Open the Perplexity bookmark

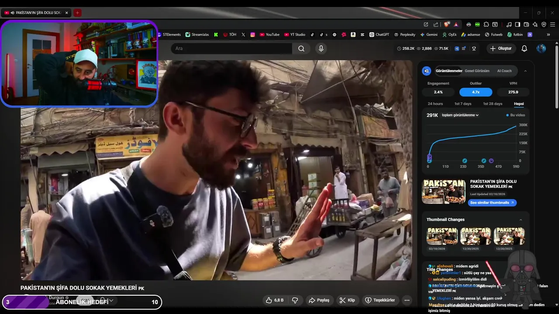pyautogui.click(x=405, y=34)
